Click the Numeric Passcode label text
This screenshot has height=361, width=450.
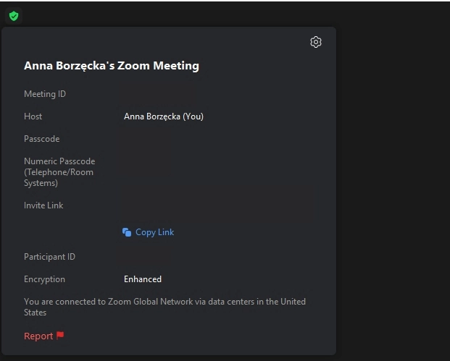coord(59,161)
